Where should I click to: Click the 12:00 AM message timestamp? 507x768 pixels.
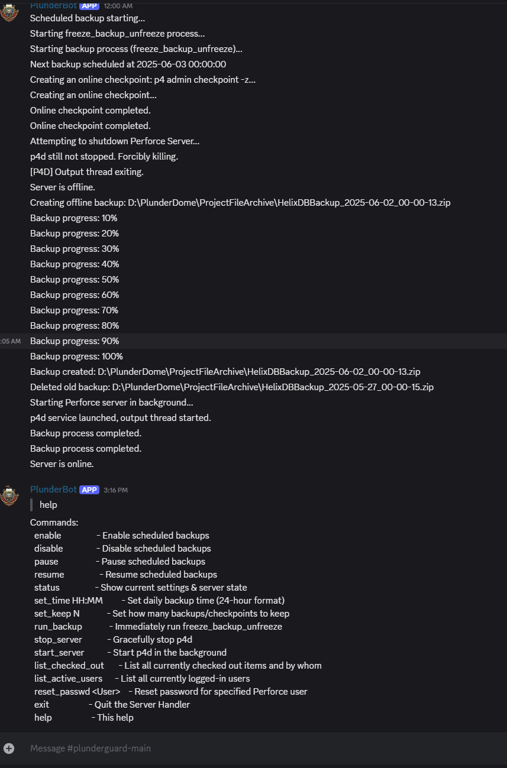point(118,6)
